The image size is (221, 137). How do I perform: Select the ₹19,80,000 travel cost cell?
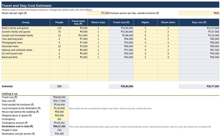[121, 28]
